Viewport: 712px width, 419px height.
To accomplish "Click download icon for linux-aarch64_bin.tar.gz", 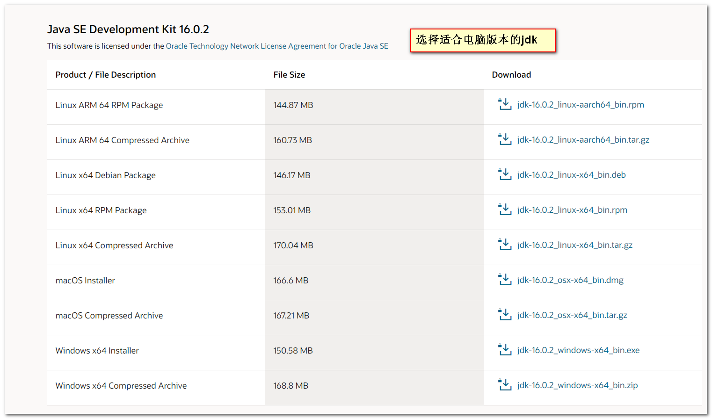I will click(x=505, y=139).
